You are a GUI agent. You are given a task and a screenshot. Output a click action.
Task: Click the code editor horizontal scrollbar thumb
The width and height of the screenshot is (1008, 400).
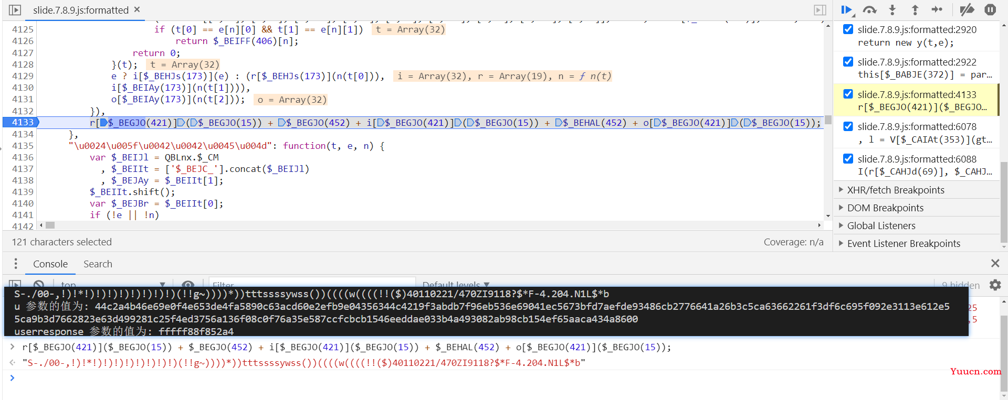50,225
